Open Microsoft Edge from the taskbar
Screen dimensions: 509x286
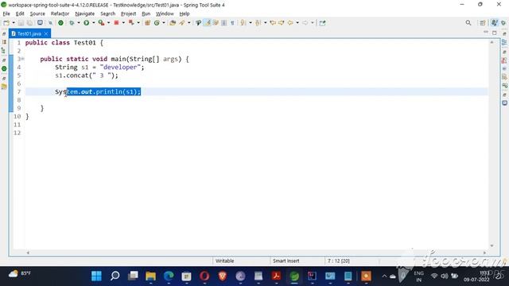[169, 276]
